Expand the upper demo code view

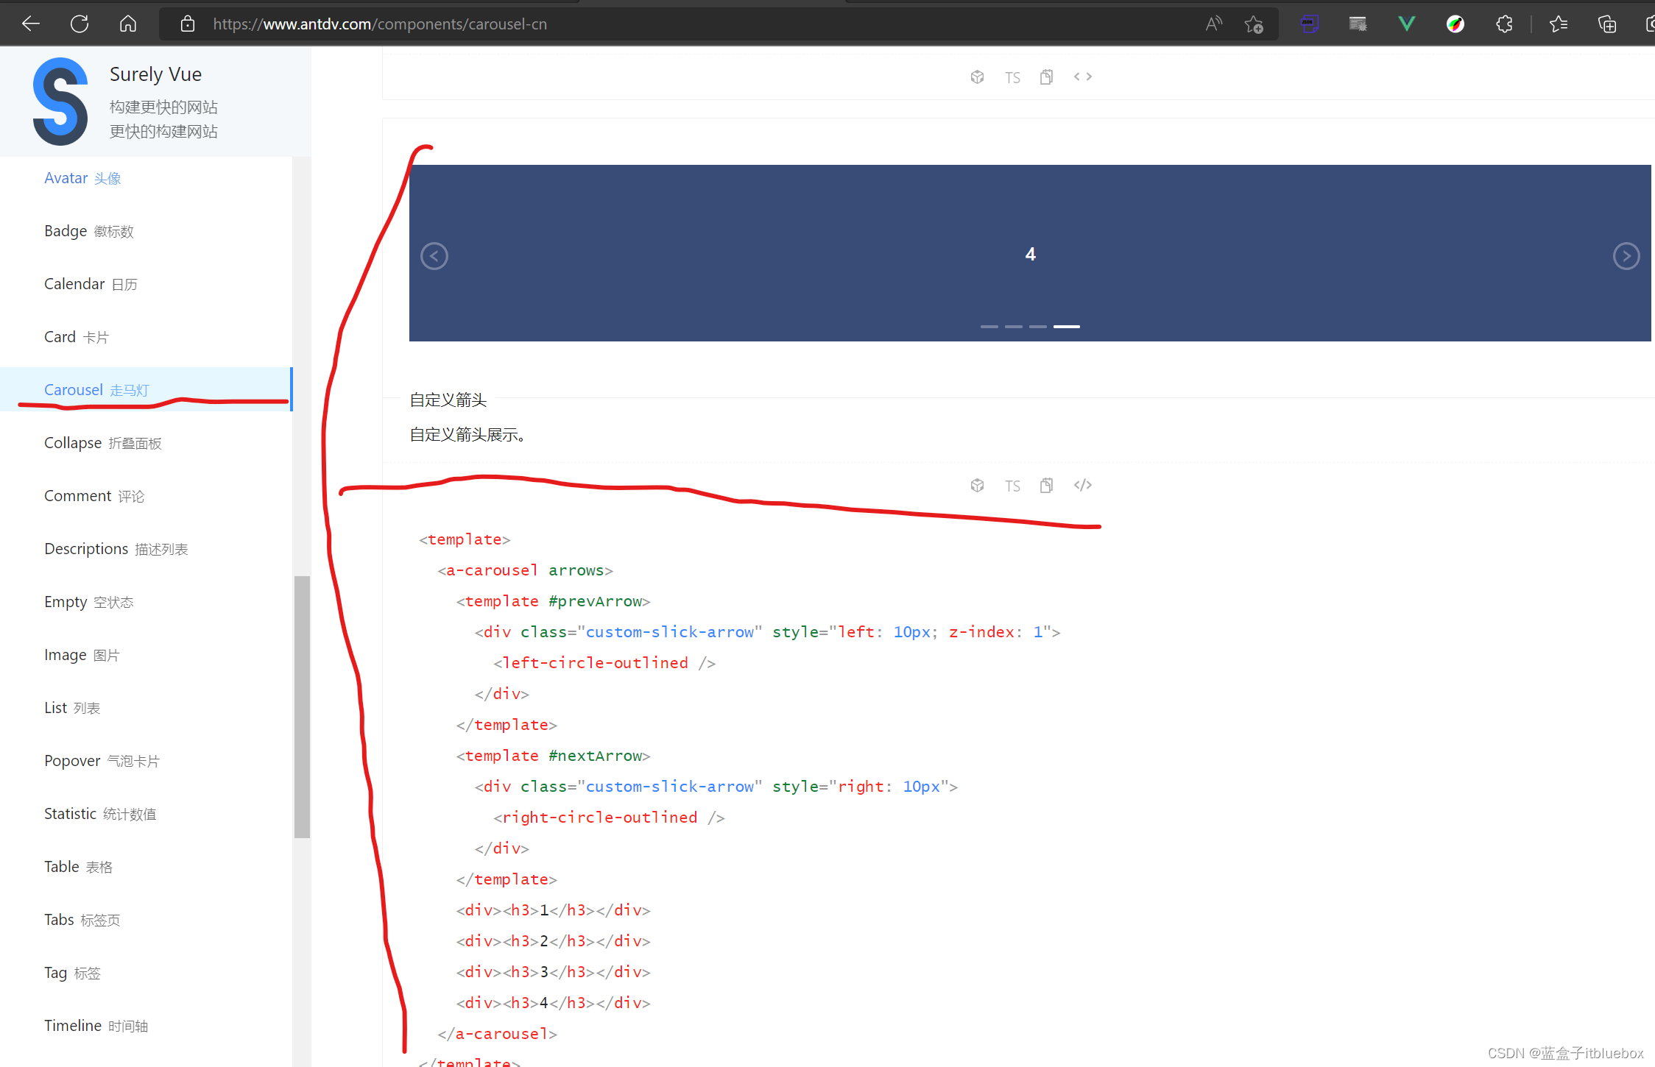tap(1083, 77)
